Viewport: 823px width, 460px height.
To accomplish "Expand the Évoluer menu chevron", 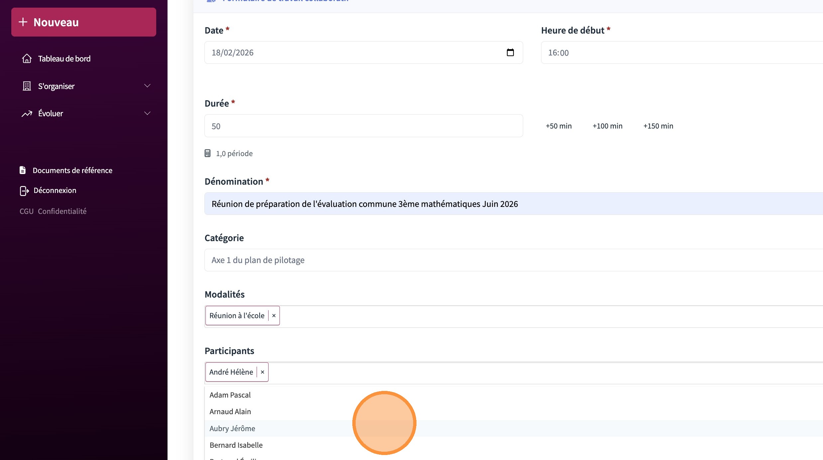I will click(147, 114).
